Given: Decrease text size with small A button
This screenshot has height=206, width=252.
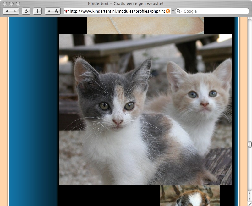Looking at the screenshot, I should [49, 11].
